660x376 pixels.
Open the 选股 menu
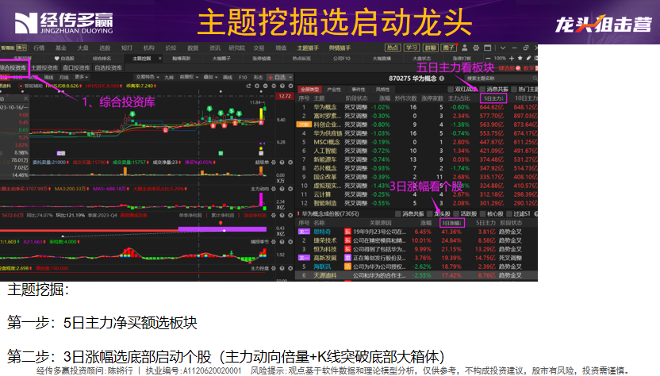pyautogui.click(x=105, y=48)
